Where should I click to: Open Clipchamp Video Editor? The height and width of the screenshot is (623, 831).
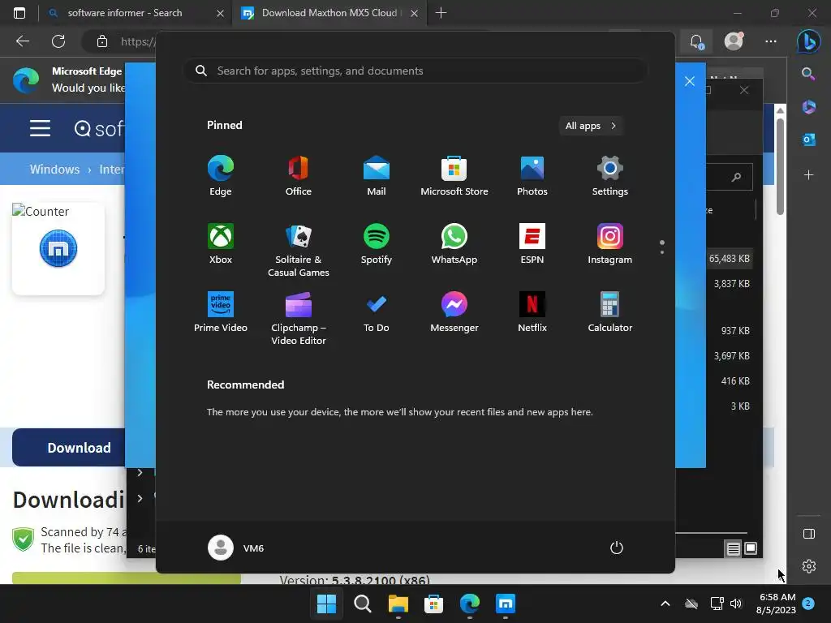(299, 318)
